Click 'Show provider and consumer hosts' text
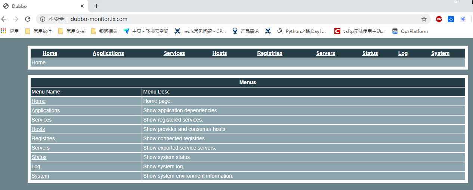This screenshot has height=190, width=473. [x=184, y=129]
